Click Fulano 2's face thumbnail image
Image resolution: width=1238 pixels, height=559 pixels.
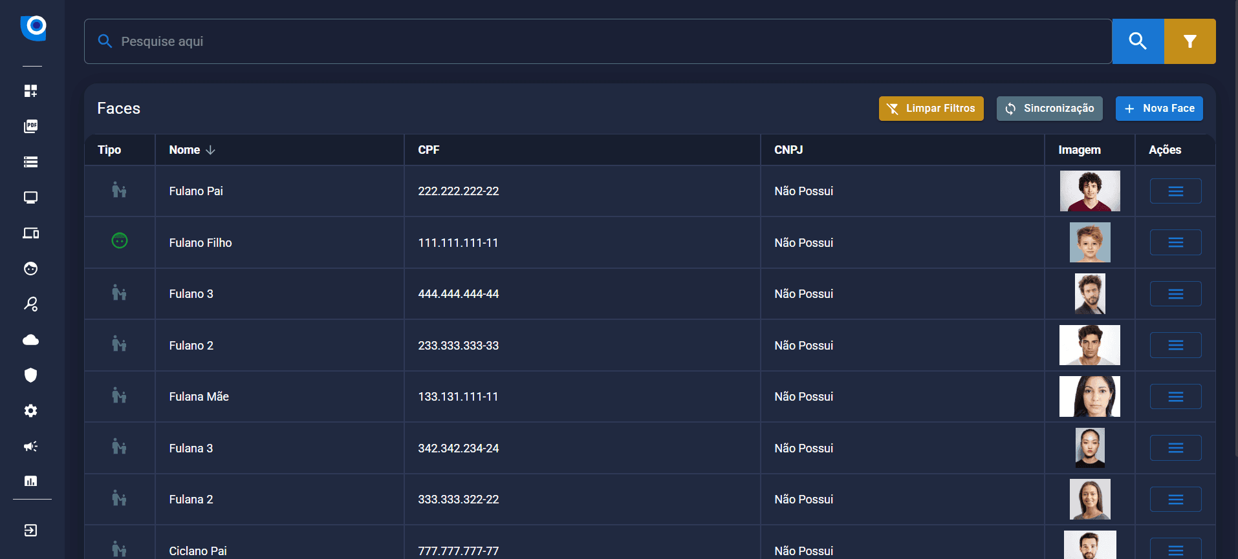[1089, 345]
